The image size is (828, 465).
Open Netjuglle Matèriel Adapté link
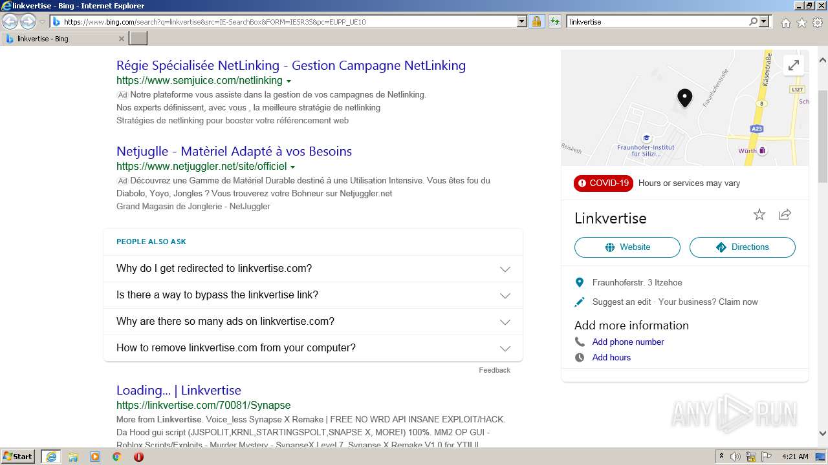click(234, 151)
